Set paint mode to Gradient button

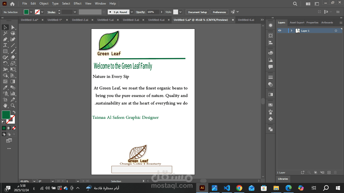[x=9, y=128]
